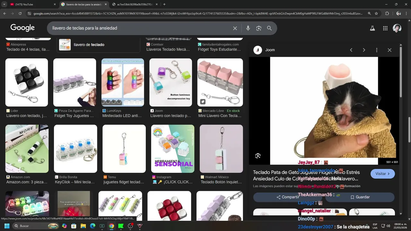Open the Lider black and white keychain image
This screenshot has height=231, width=411.
click(x=27, y=82)
